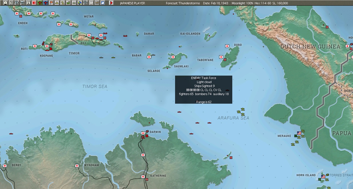
Task: Select the red-X land unit next to Darwin
Action: coord(147,136)
